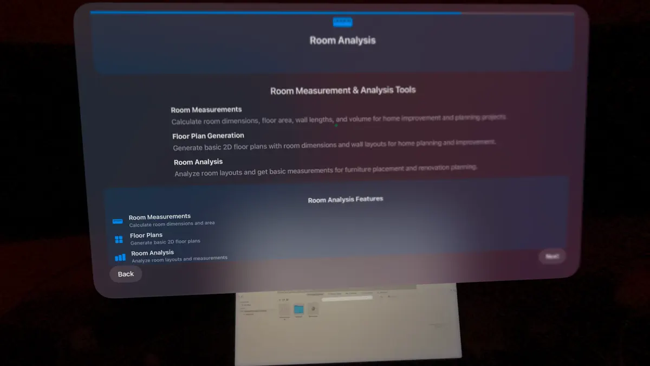Proceed with the Next button
Image resolution: width=650 pixels, height=366 pixels.
point(552,256)
